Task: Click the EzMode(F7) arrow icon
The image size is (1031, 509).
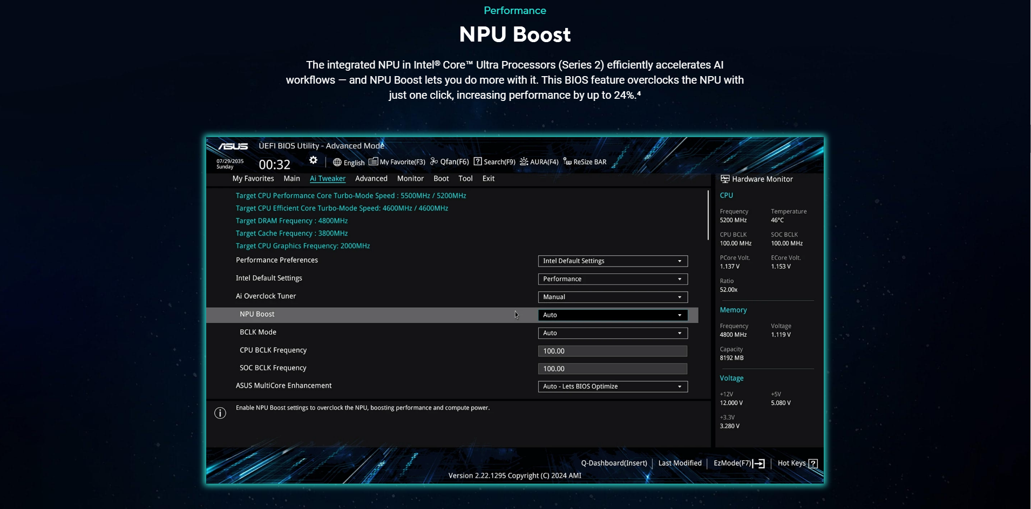Action: click(758, 464)
